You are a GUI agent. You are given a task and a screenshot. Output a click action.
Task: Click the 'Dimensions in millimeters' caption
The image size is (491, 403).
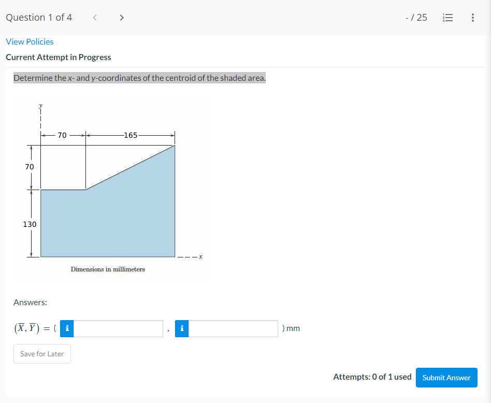point(108,269)
